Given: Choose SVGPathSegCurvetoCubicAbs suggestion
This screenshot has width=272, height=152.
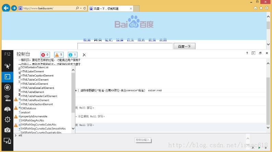Looking at the screenshot, I should click(38, 125).
